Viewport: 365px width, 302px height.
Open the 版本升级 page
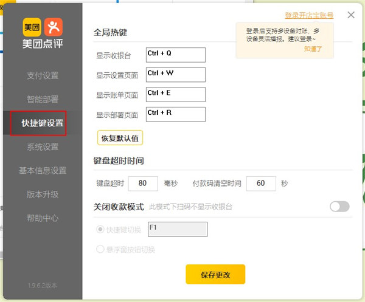click(x=43, y=194)
